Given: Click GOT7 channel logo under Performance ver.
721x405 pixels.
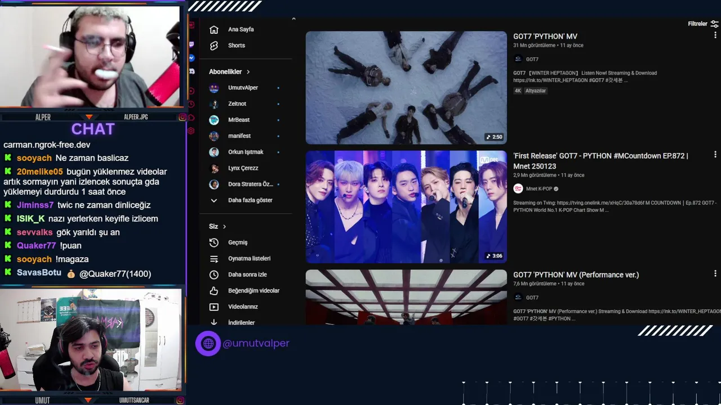Looking at the screenshot, I should pyautogui.click(x=518, y=298).
